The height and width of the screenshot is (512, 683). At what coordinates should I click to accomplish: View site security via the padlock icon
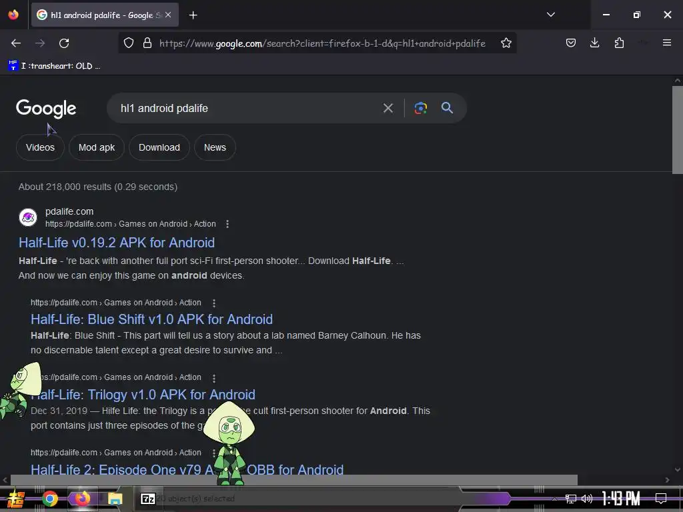(x=147, y=43)
